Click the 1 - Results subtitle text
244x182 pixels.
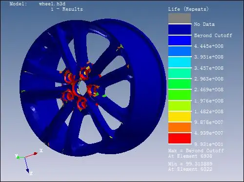67,9
